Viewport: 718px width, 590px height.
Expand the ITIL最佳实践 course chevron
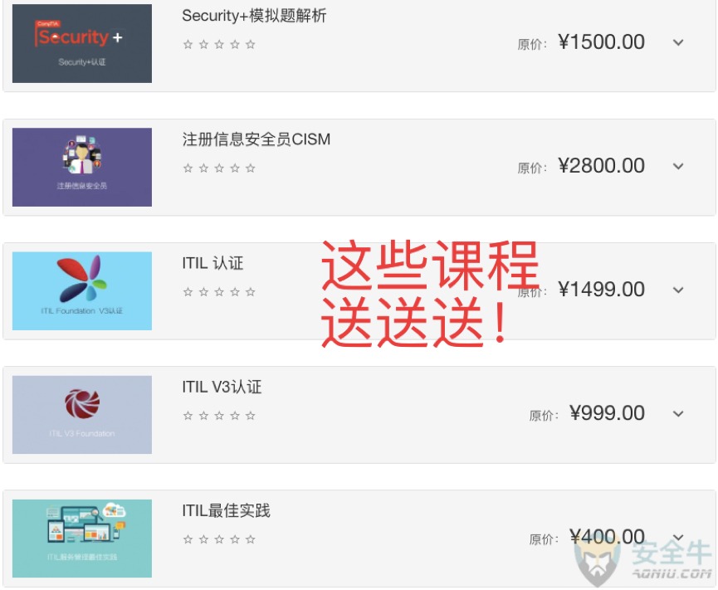click(x=678, y=538)
